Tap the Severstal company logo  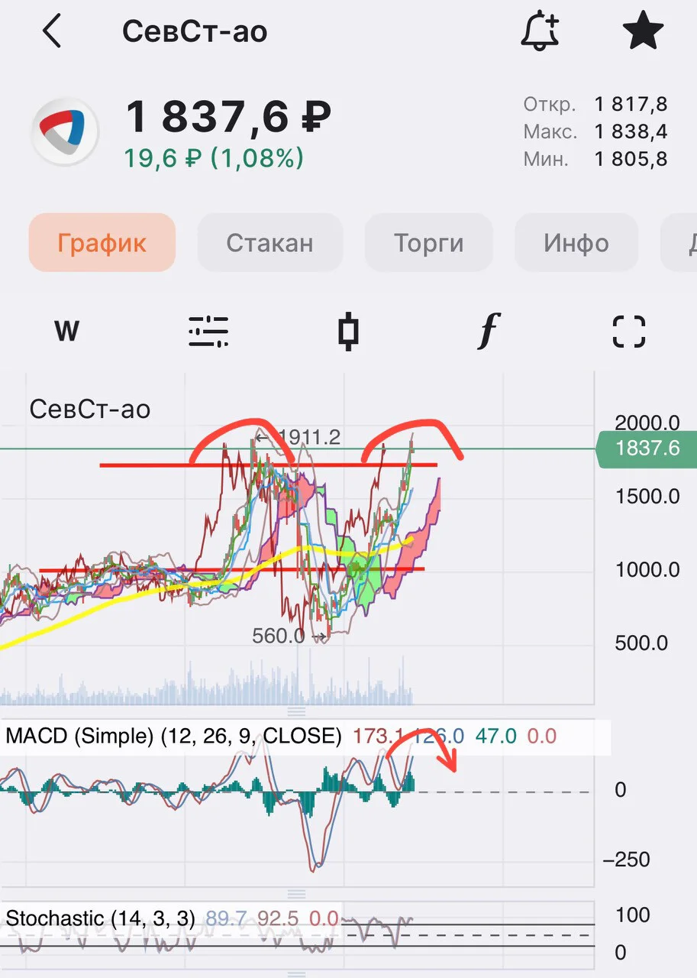65,131
